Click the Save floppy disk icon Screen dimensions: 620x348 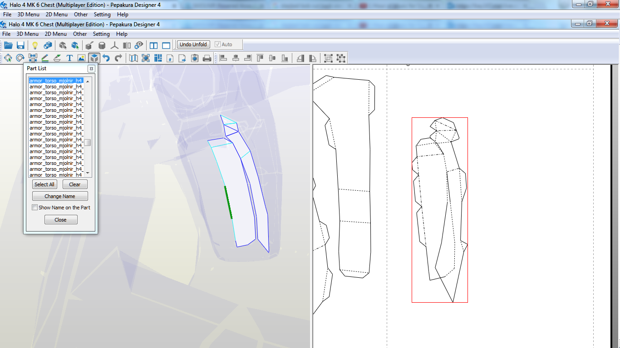(x=20, y=45)
